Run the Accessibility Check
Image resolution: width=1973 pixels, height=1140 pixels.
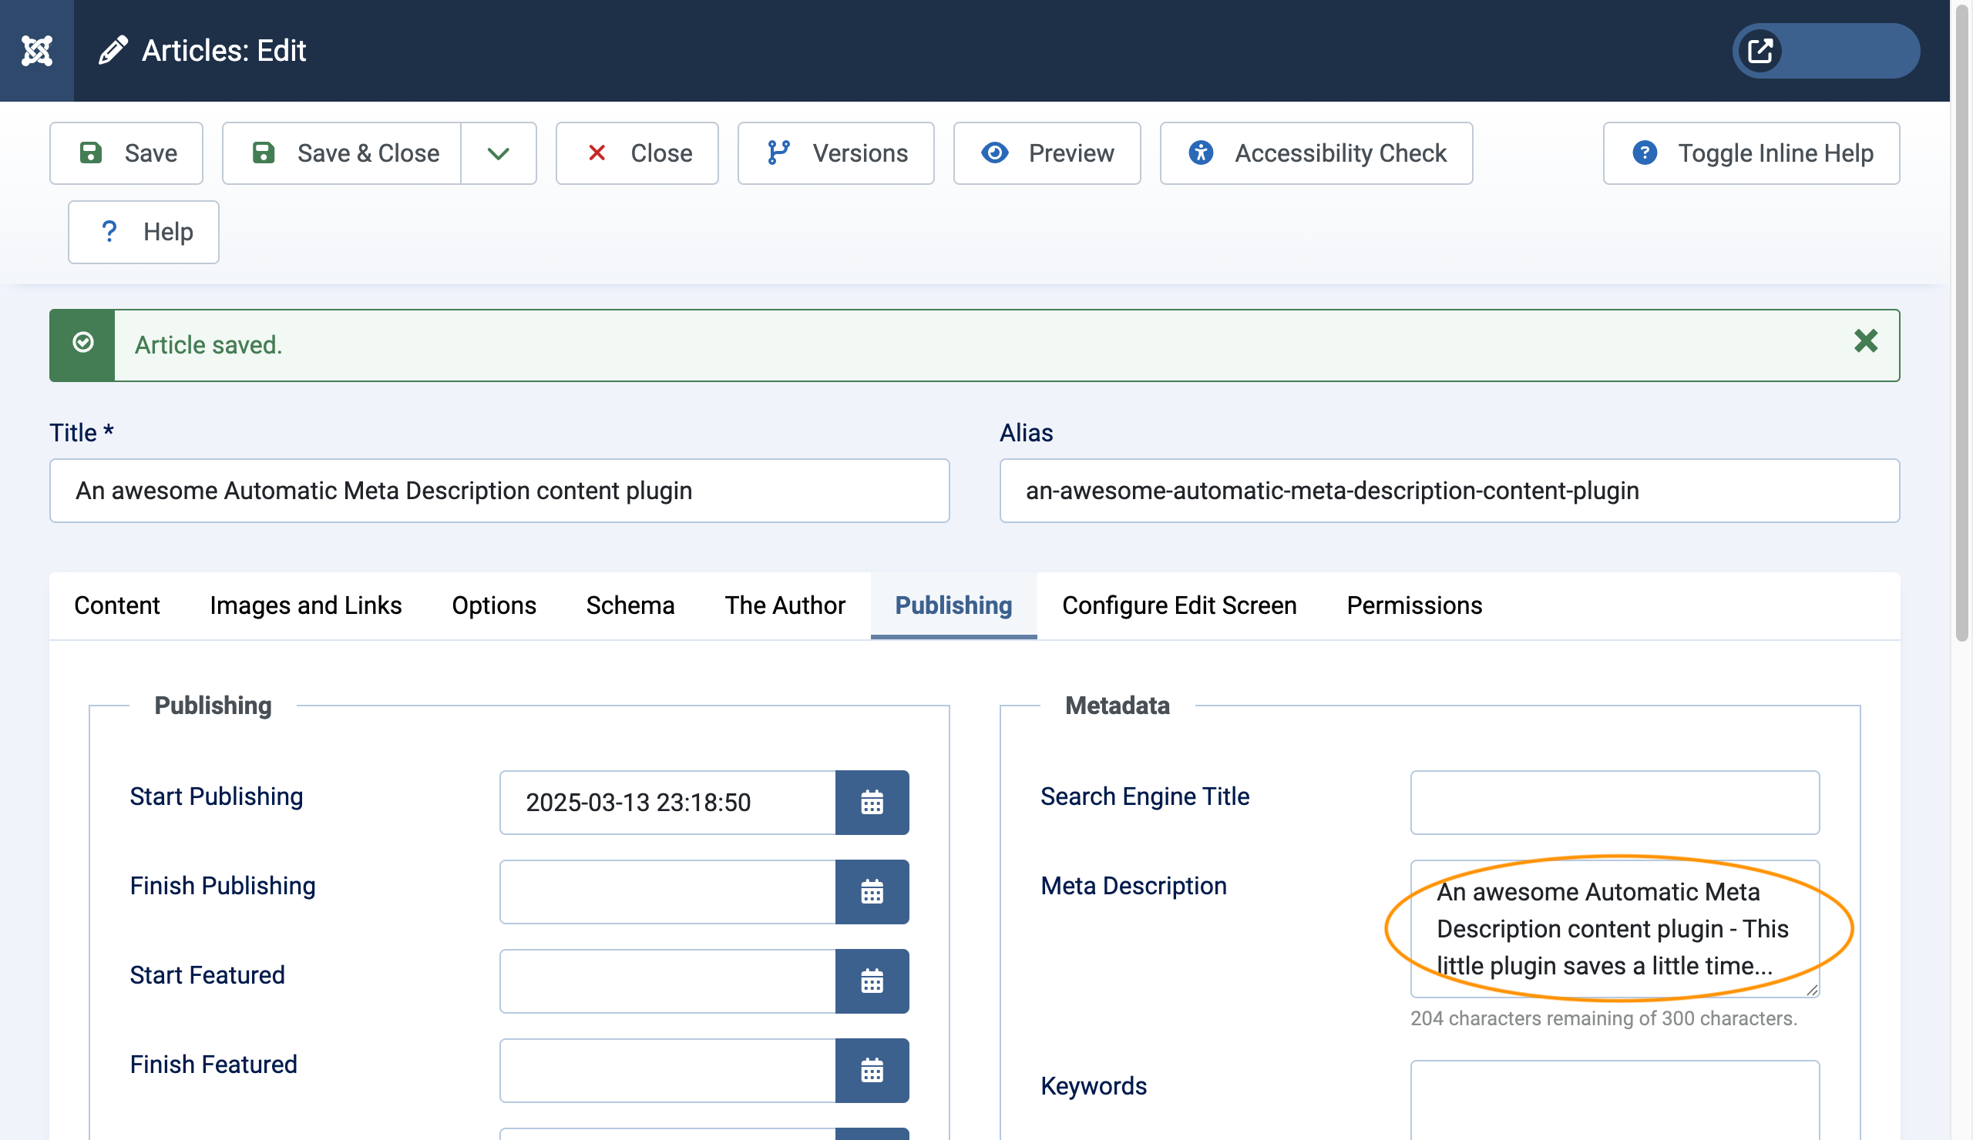point(1316,153)
